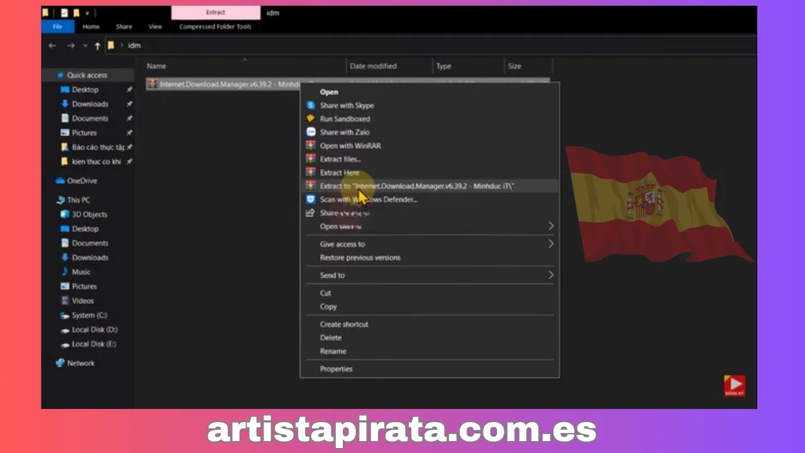The image size is (805, 453).
Task: Open the kien thuc co khi folder
Action: pyautogui.click(x=96, y=162)
